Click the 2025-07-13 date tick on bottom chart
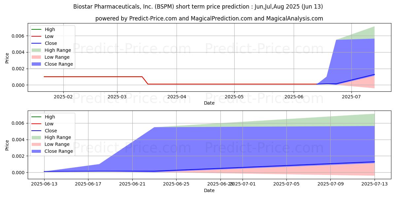396x198 pixels. coord(375,184)
